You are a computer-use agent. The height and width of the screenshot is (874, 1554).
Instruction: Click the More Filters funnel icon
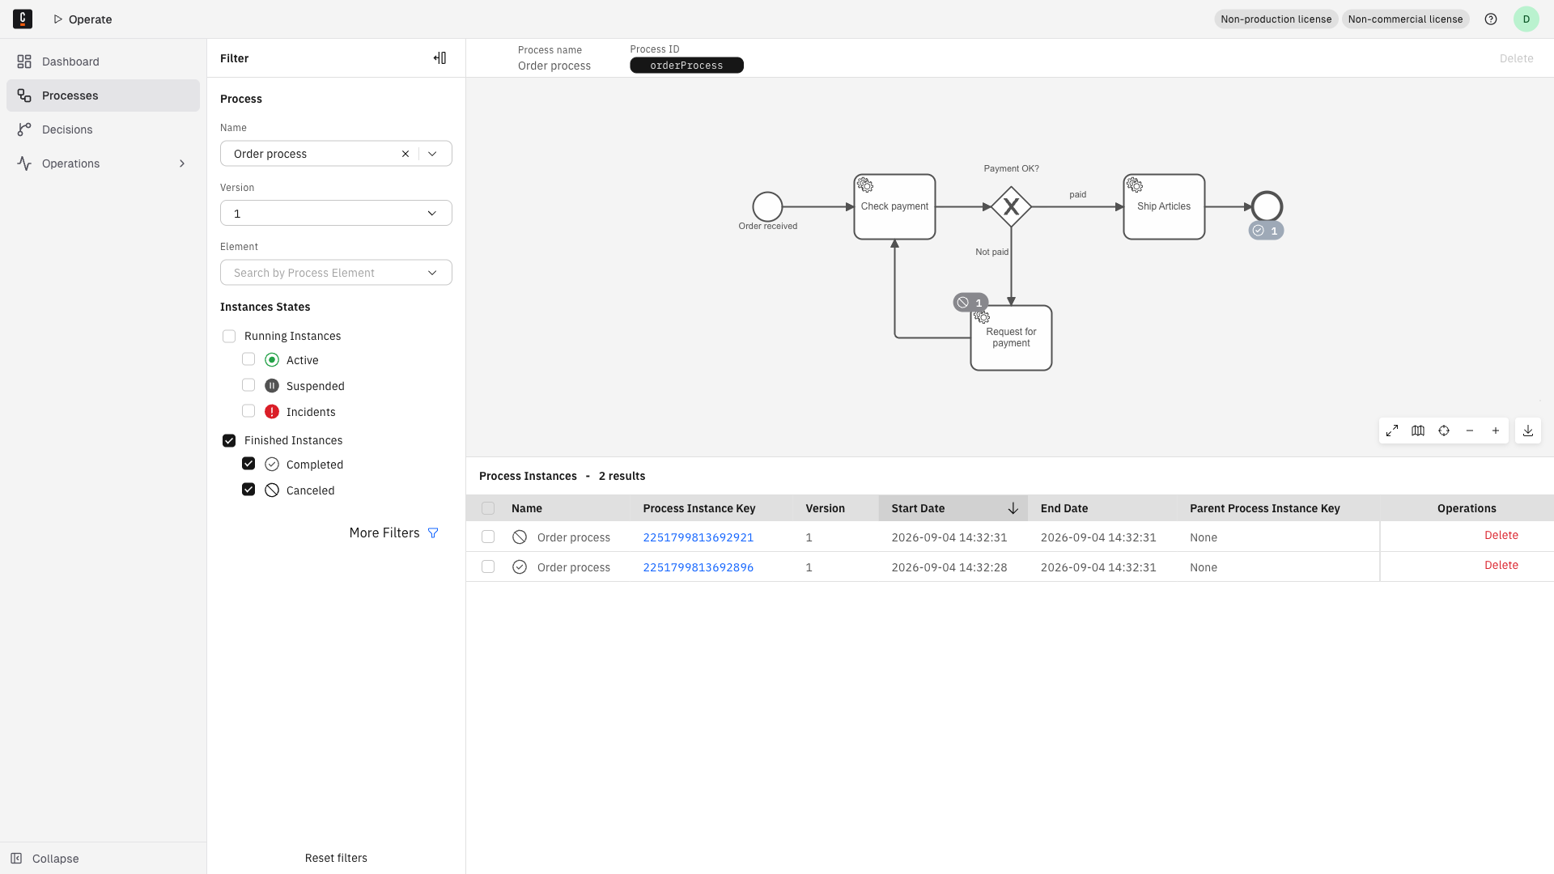(x=433, y=533)
